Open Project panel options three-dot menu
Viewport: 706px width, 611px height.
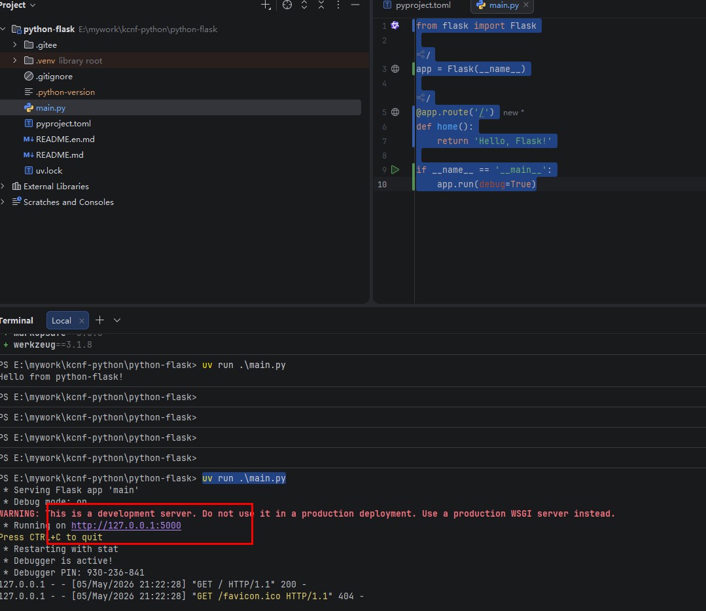pyautogui.click(x=338, y=5)
